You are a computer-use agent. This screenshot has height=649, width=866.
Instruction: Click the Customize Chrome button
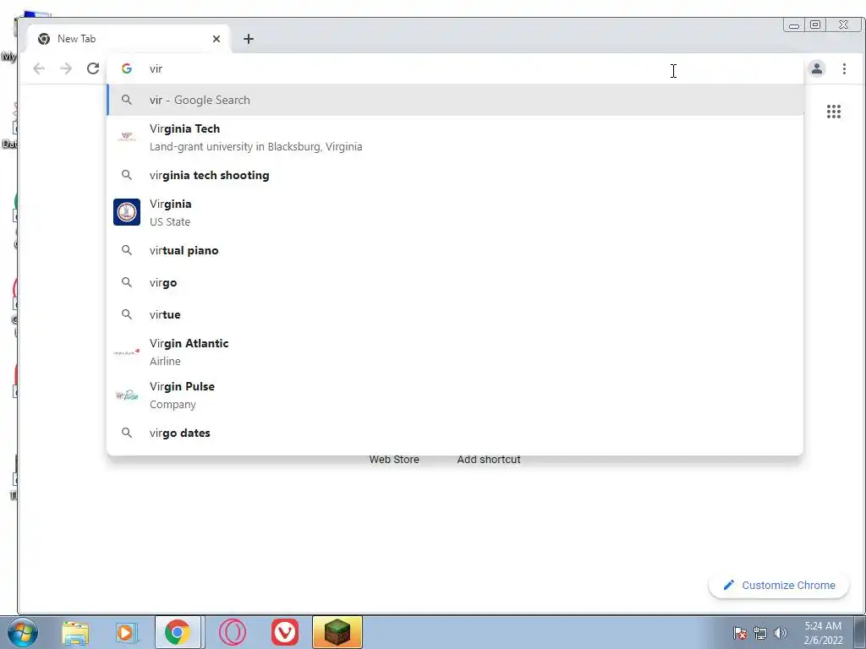[779, 585]
